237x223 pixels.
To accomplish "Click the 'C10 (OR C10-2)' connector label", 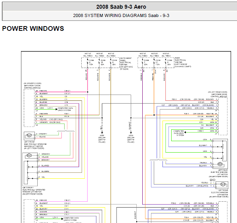I will pos(56,119).
